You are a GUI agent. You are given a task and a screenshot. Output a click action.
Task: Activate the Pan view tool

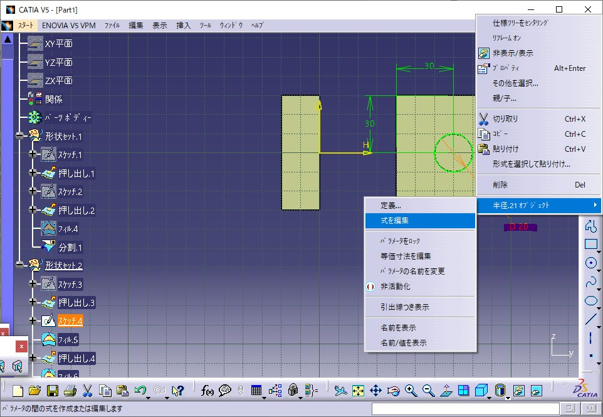[376, 391]
